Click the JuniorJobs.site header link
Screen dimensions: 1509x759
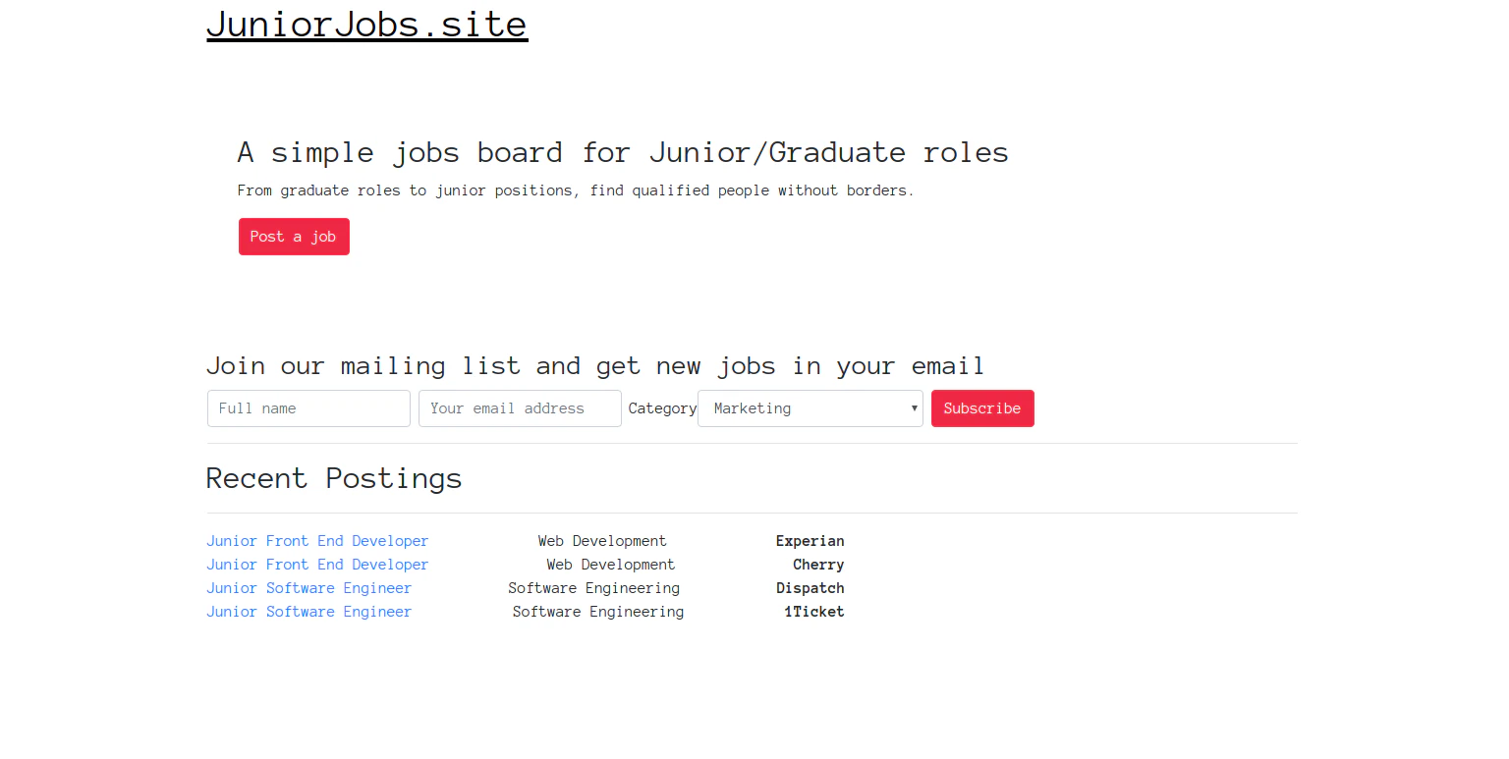point(366,24)
